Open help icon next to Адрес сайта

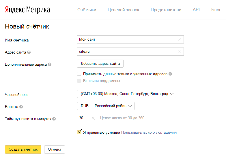coord(29,52)
